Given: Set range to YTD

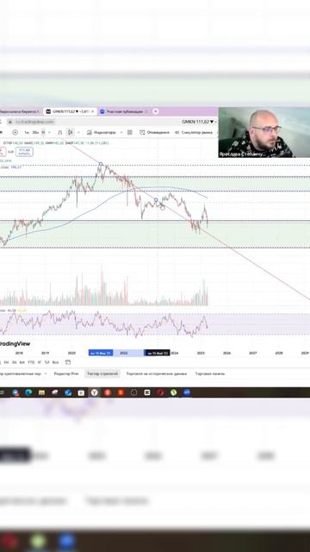Looking at the screenshot, I should pyautogui.click(x=31, y=362).
